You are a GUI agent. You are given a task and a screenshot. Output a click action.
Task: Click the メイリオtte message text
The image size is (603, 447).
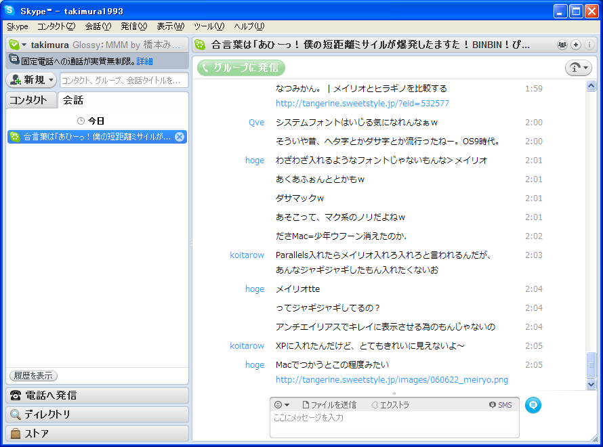(297, 289)
